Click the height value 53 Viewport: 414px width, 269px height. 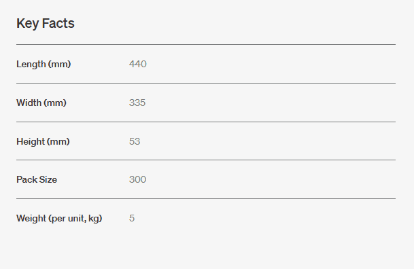(135, 141)
